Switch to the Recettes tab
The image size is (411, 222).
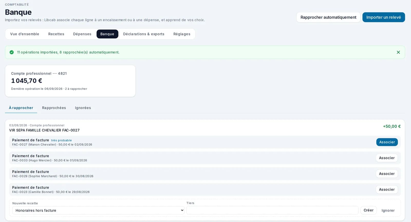[x=56, y=34]
